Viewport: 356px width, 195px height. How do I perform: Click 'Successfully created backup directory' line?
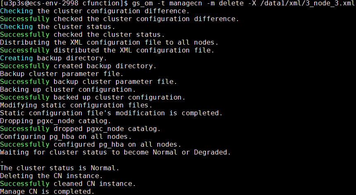click(78, 66)
